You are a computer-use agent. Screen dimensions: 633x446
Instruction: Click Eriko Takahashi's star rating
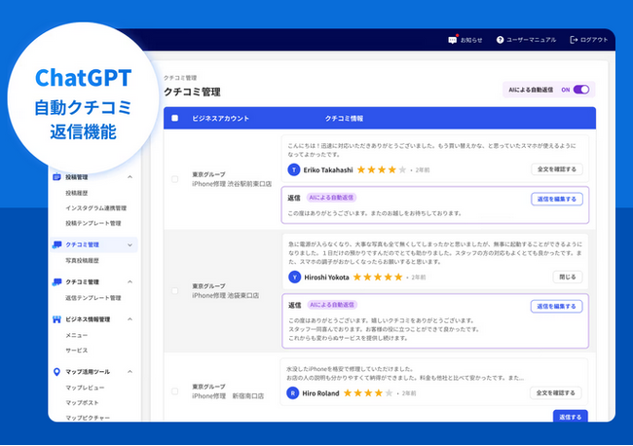click(x=382, y=169)
